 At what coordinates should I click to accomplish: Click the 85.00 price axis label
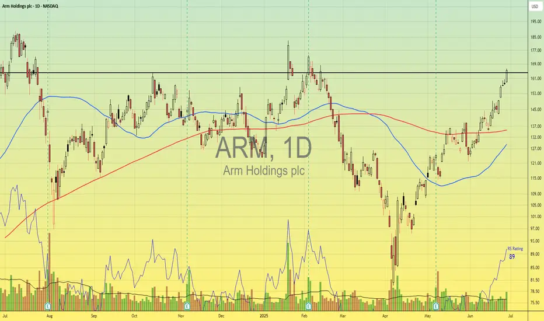click(536, 267)
